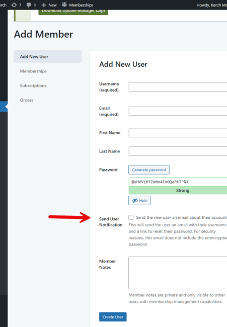The height and width of the screenshot is (327, 227).
Task: Collapse the admin sidebar arrow indicator
Action: tap(6, 107)
